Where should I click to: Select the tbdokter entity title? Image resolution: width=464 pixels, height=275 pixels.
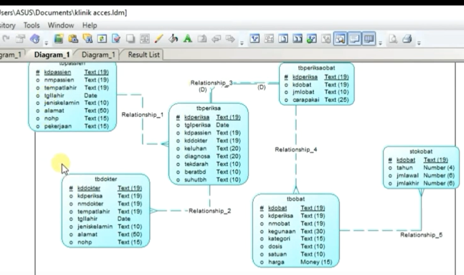[106, 179]
